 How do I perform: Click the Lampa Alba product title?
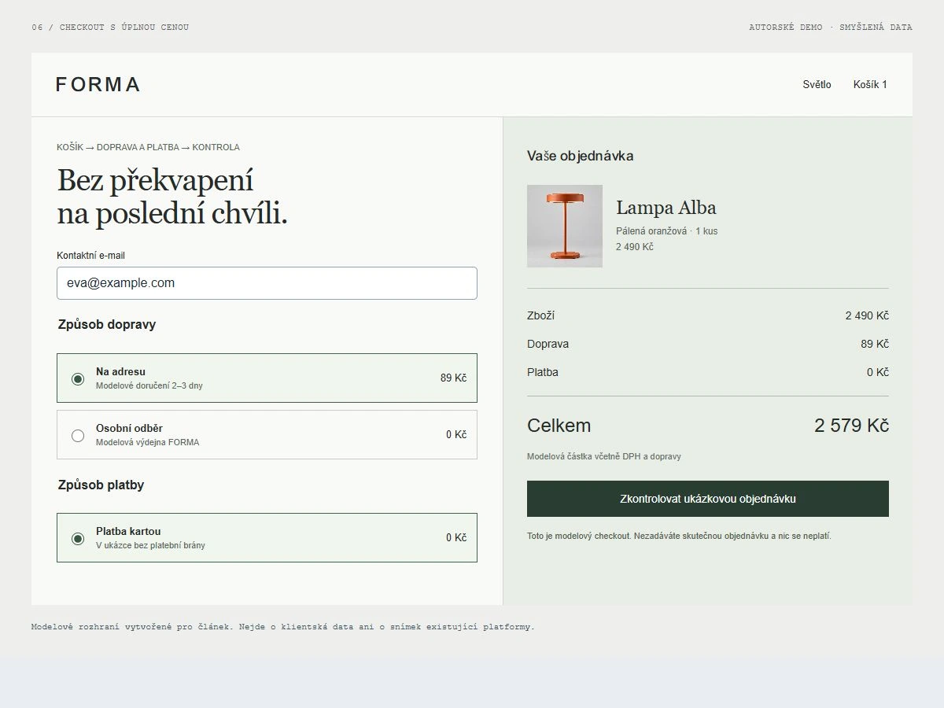666,208
